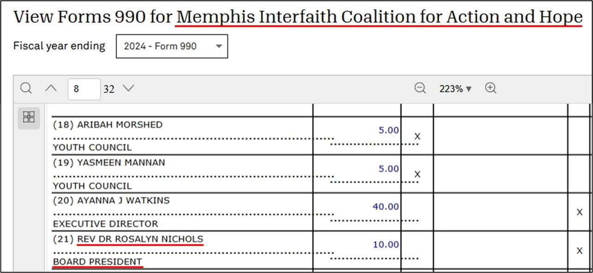Click the search magnifier icon in PDF toolbar

coord(26,88)
